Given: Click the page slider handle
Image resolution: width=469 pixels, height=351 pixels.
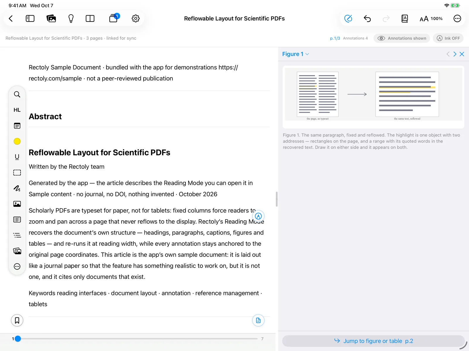Looking at the screenshot, I should click(18, 339).
